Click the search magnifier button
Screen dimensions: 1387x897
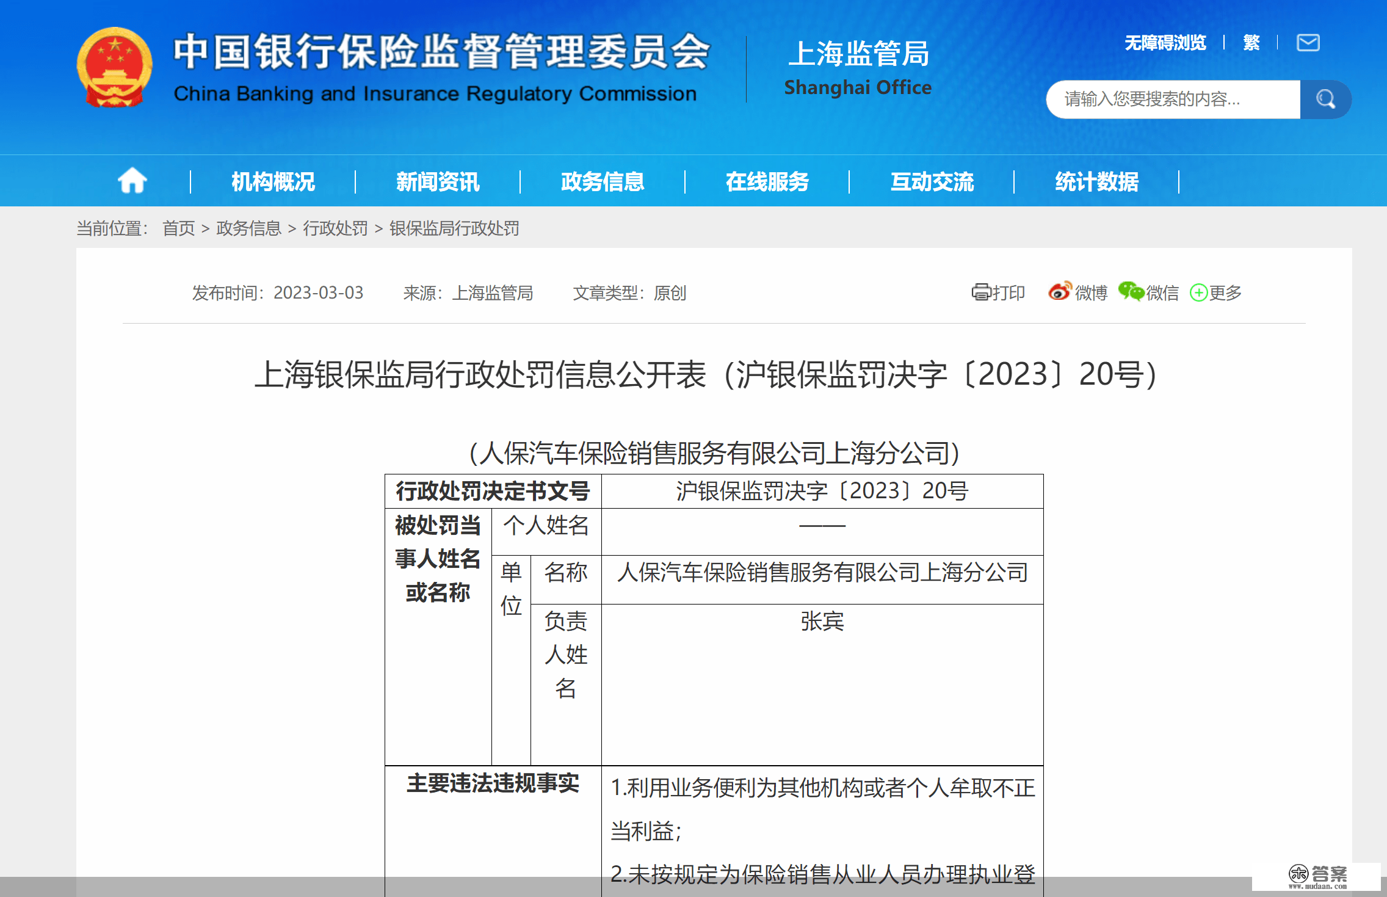click(1325, 99)
